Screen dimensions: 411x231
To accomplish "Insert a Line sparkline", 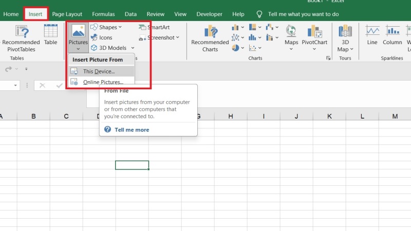I will 372,35.
